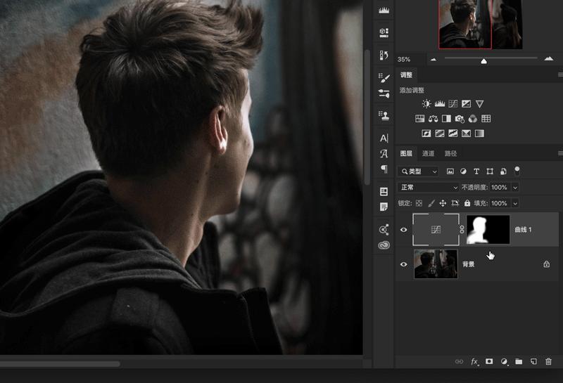Switch to the 通道 tab
This screenshot has width=563, height=383.
click(x=428, y=153)
